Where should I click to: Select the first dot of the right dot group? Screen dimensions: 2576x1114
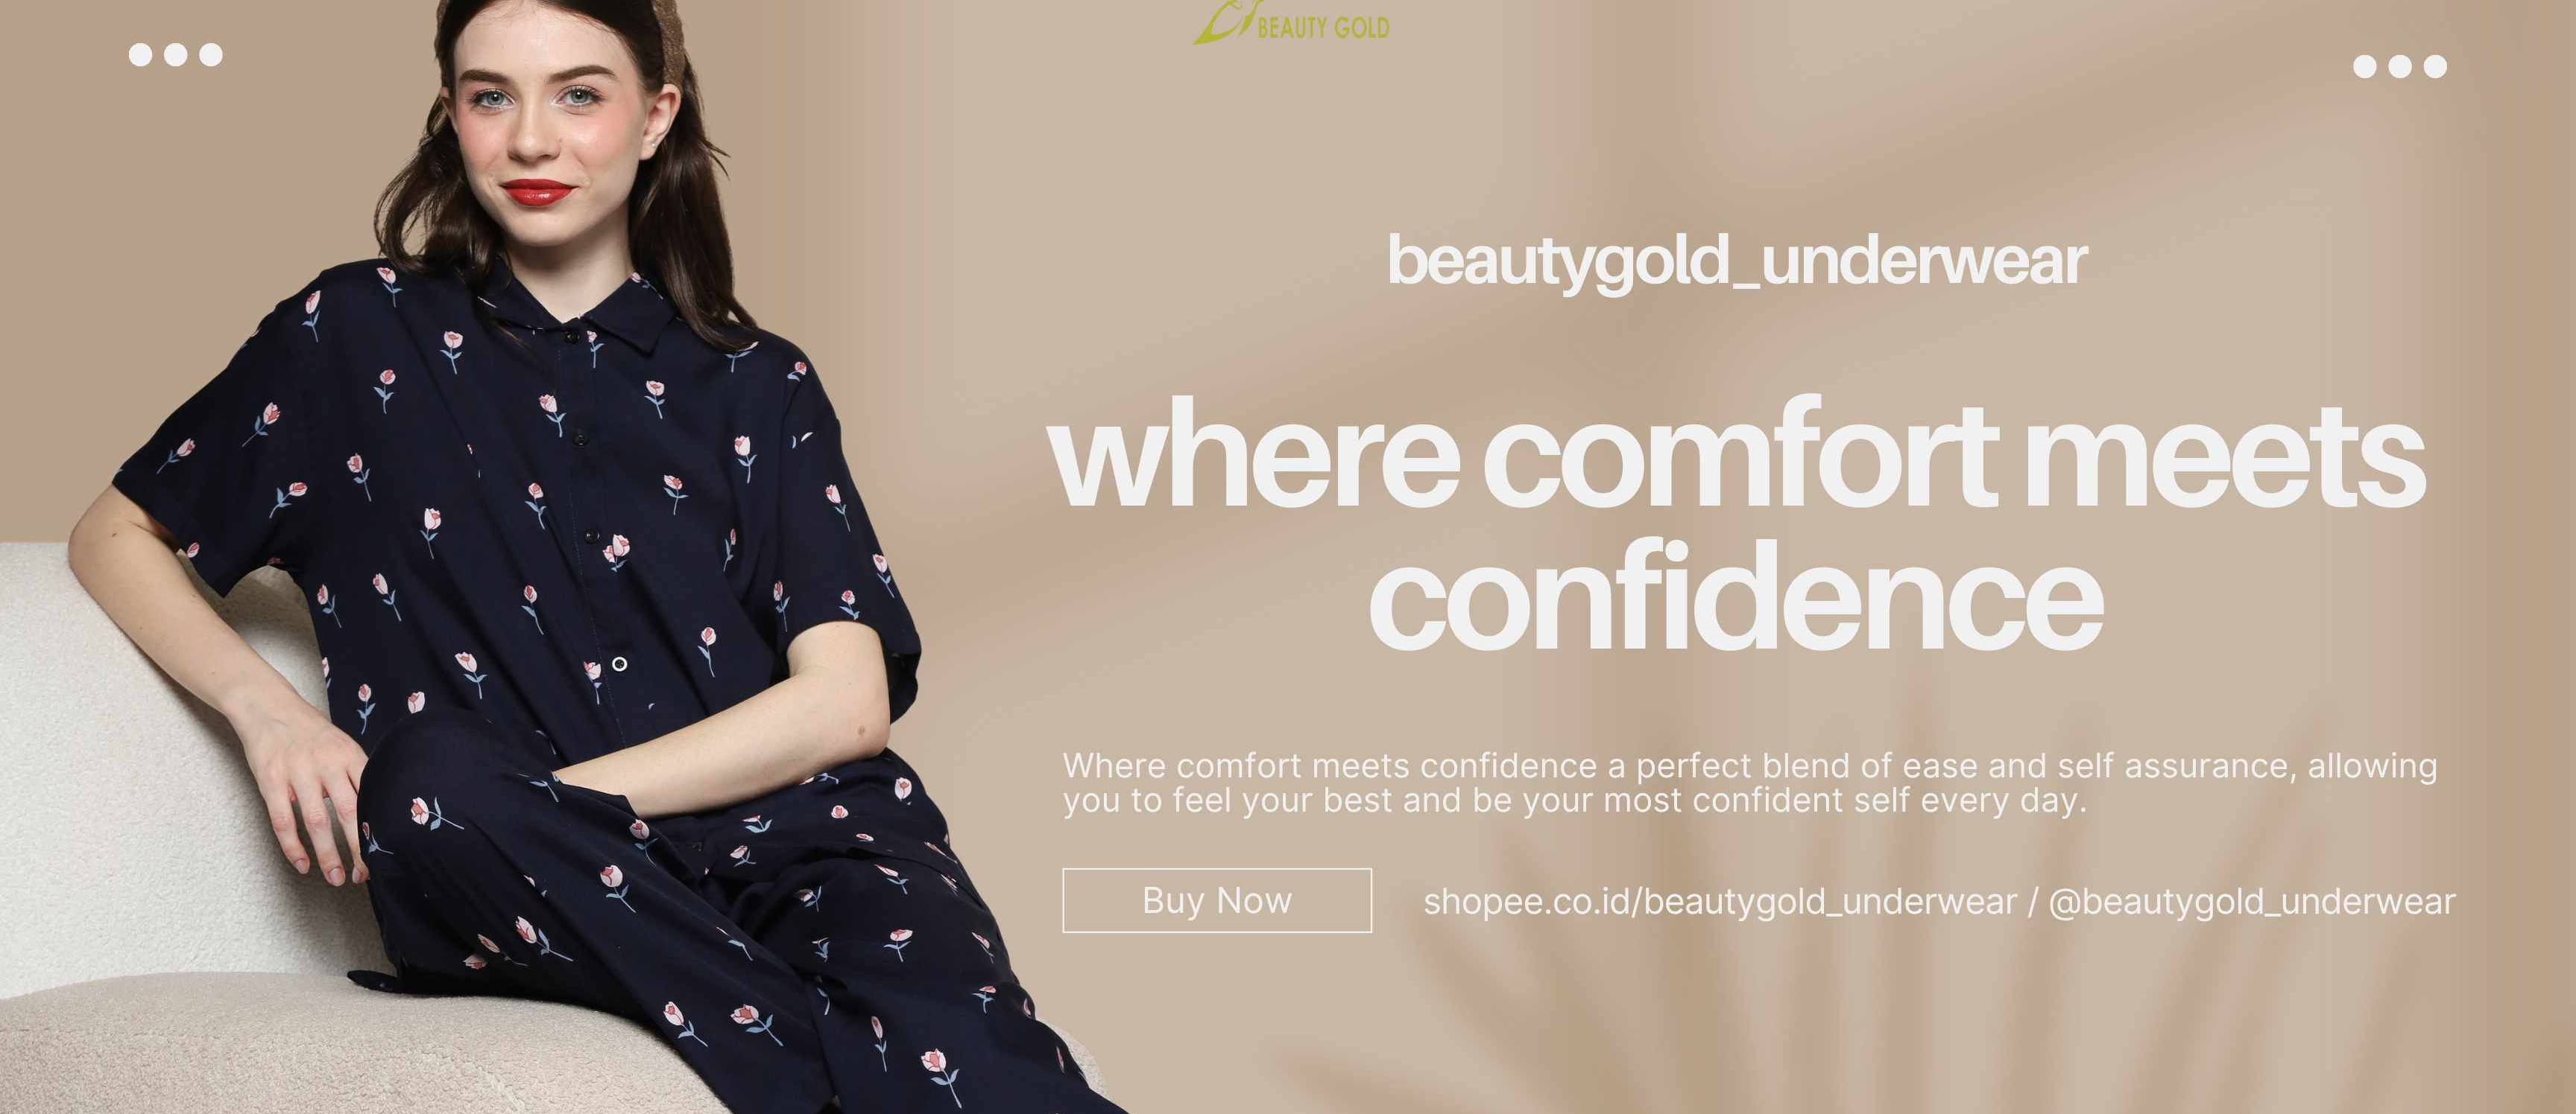2365,67
